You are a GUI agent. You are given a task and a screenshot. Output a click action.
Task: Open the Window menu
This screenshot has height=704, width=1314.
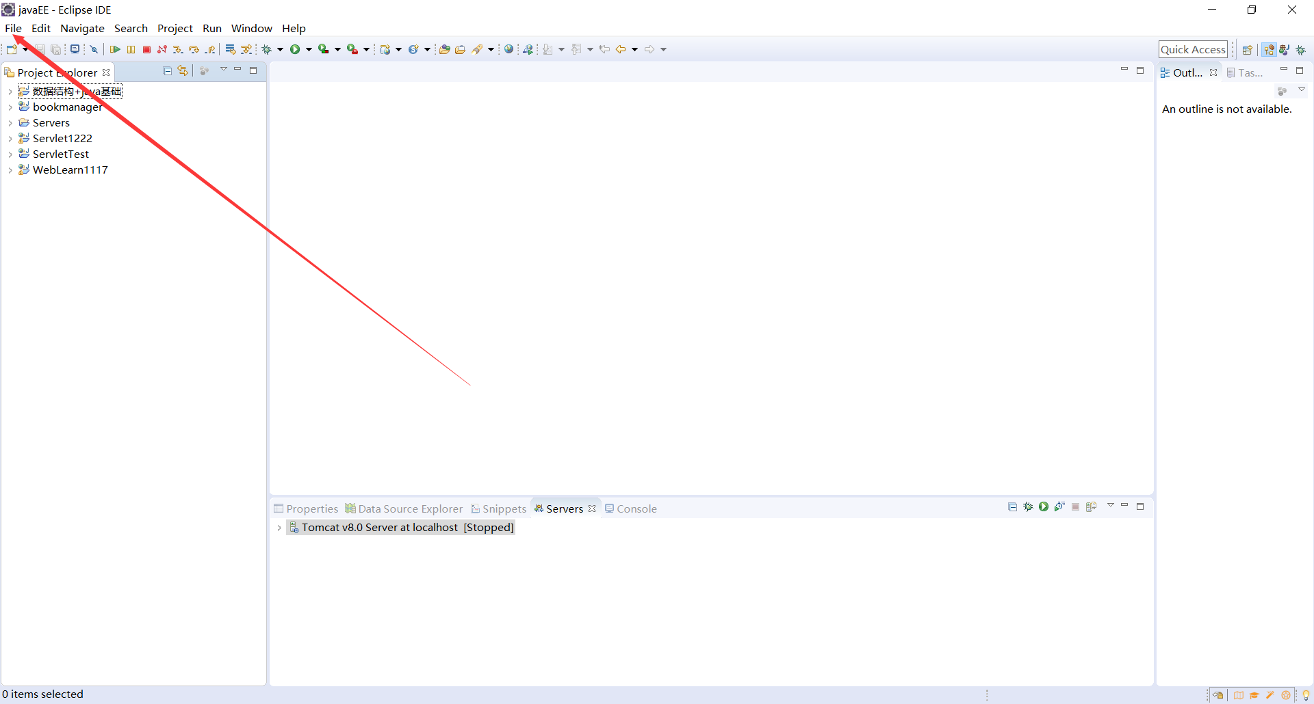coord(251,28)
